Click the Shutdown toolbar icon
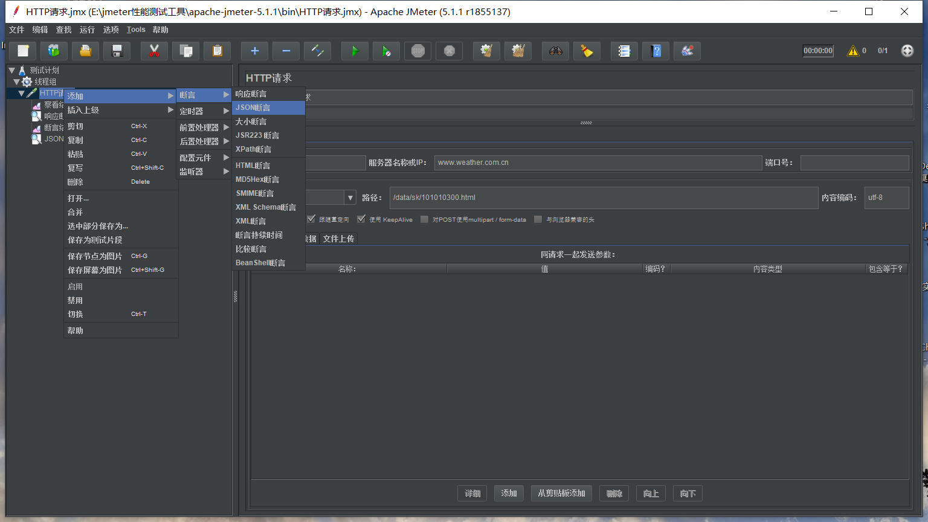 click(449, 51)
